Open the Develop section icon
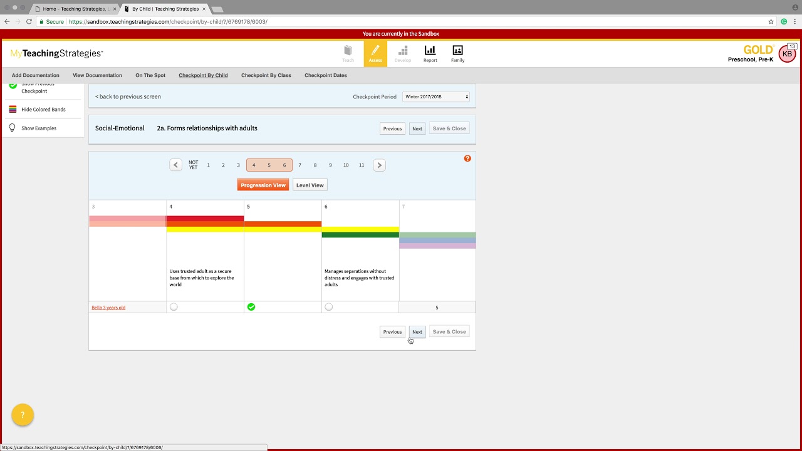The width and height of the screenshot is (802, 451). coord(403,53)
